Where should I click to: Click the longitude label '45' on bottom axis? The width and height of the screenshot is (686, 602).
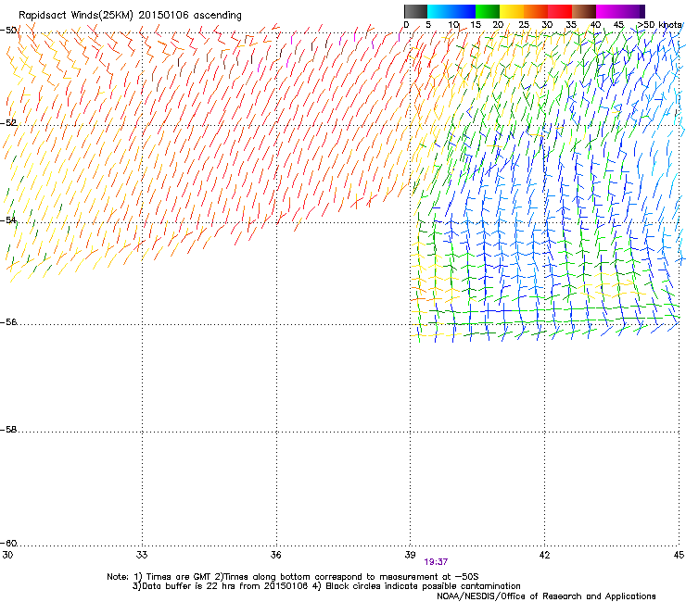tap(679, 555)
